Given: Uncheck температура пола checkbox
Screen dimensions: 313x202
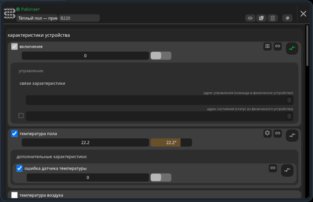Looking at the screenshot, I should pos(14,133).
